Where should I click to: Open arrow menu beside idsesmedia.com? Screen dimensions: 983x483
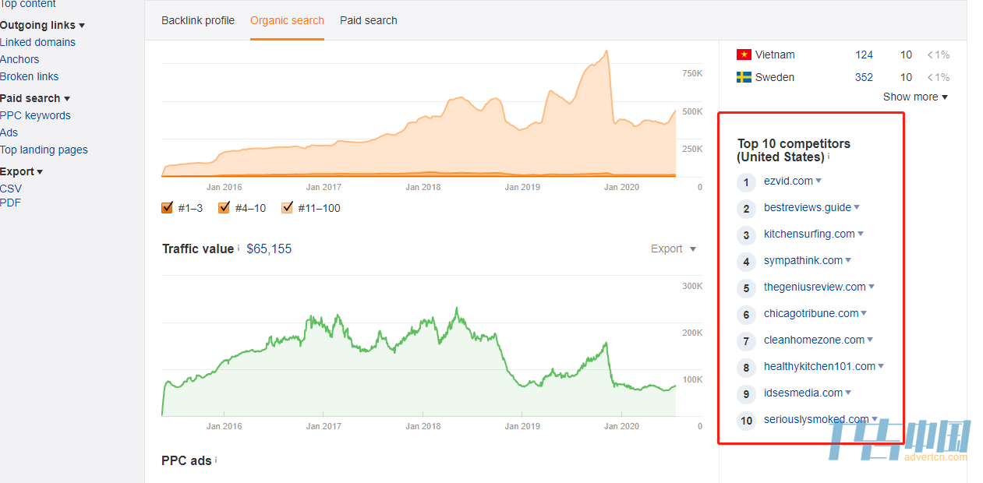click(x=848, y=393)
